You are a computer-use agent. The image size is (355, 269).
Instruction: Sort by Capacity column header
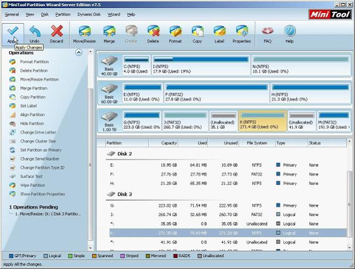coord(163,143)
